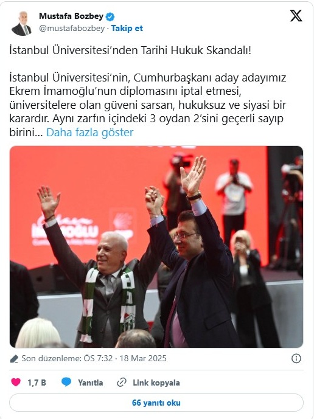Viewport: 314px width, 419px height.
Task: Click the Link kopyala label
Action: tap(156, 383)
